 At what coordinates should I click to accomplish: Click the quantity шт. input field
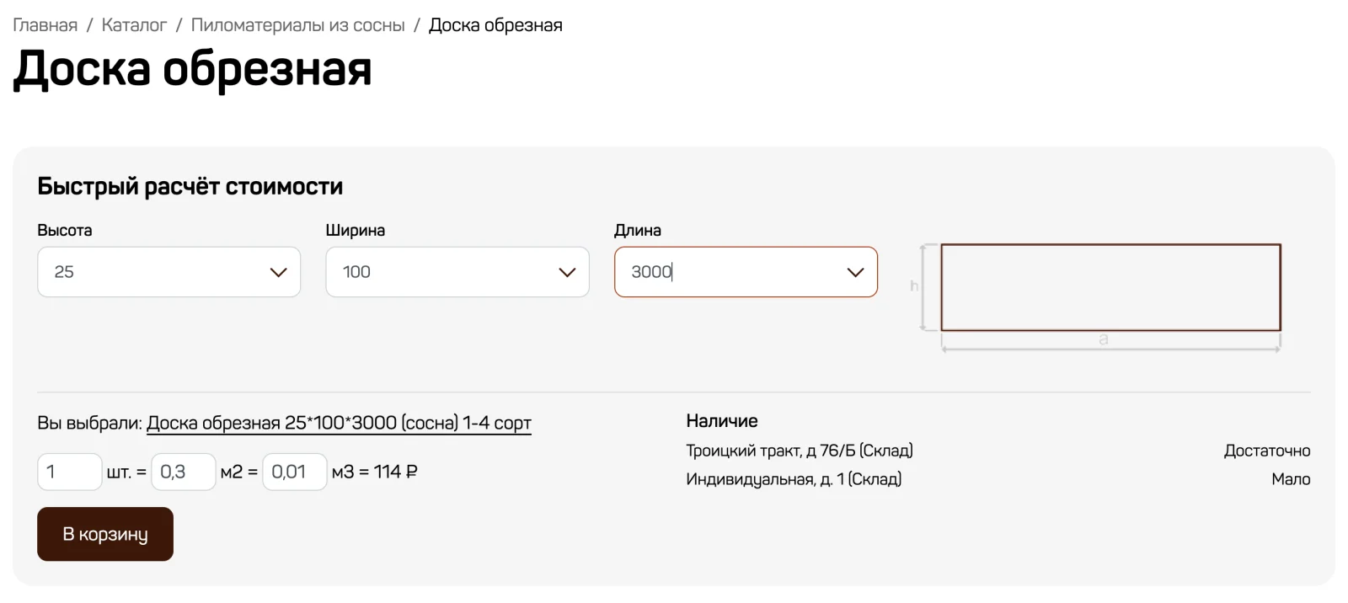click(x=69, y=472)
